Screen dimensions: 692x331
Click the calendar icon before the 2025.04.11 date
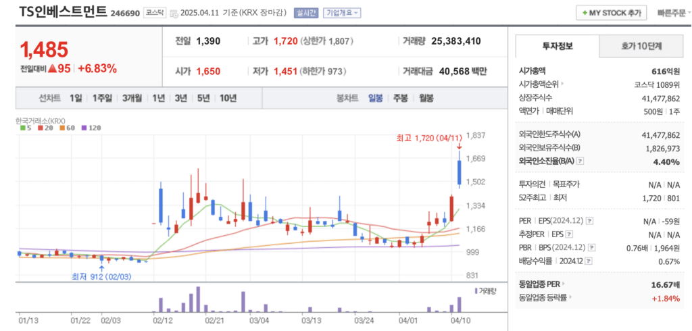(174, 14)
